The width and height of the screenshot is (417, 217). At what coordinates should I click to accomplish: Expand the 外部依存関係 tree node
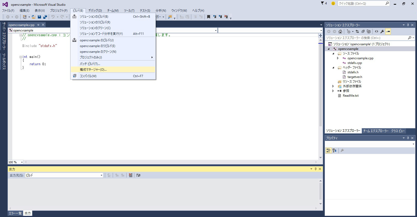(x=333, y=86)
